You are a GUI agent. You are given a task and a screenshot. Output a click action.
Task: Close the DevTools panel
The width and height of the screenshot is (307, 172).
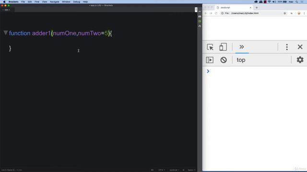(x=300, y=47)
